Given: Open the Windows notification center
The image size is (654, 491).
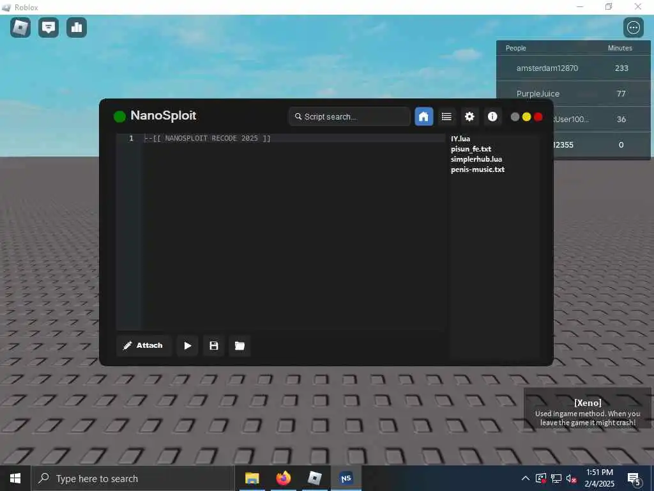Looking at the screenshot, I should click(x=634, y=478).
